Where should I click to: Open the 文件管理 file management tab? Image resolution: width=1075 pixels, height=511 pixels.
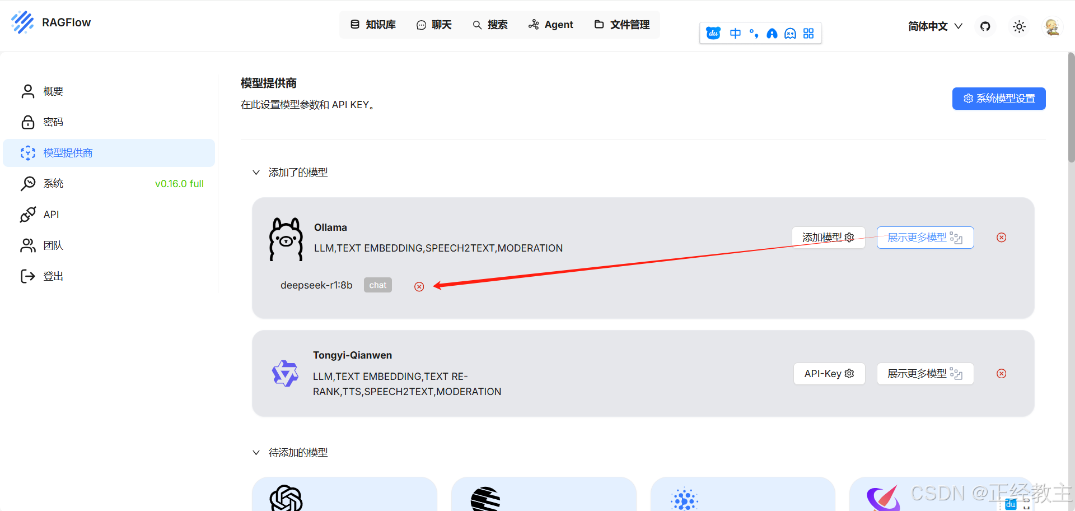click(x=622, y=25)
